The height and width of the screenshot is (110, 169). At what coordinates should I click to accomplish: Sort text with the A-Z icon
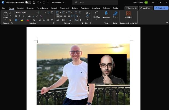pyautogui.click(x=76, y=20)
